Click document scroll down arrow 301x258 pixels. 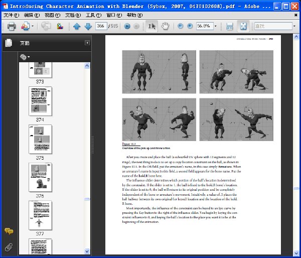pos(296,253)
